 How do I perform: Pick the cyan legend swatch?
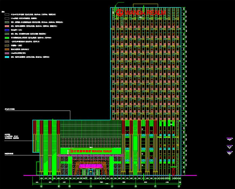point(7,57)
